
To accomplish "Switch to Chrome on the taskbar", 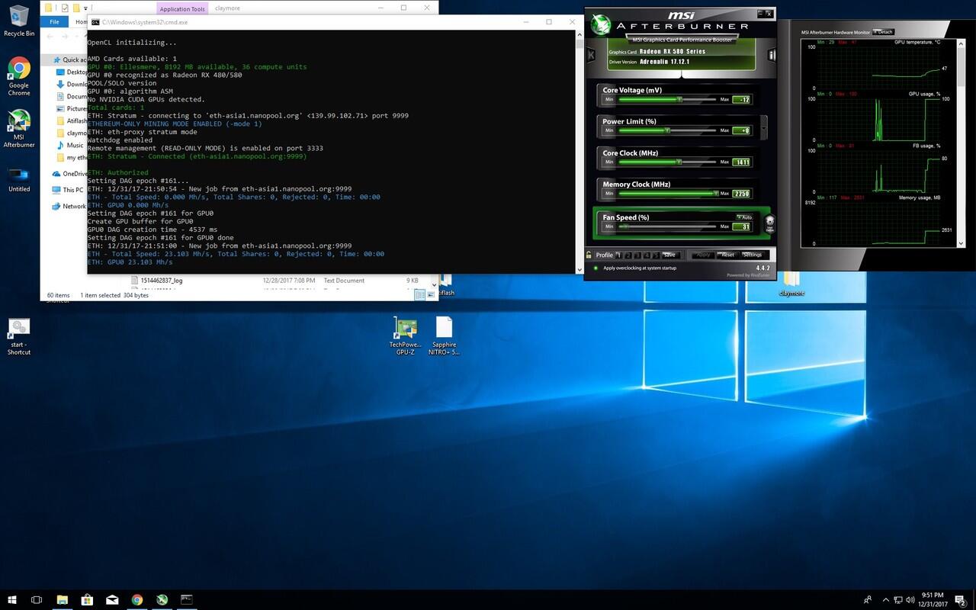I will click(x=137, y=600).
